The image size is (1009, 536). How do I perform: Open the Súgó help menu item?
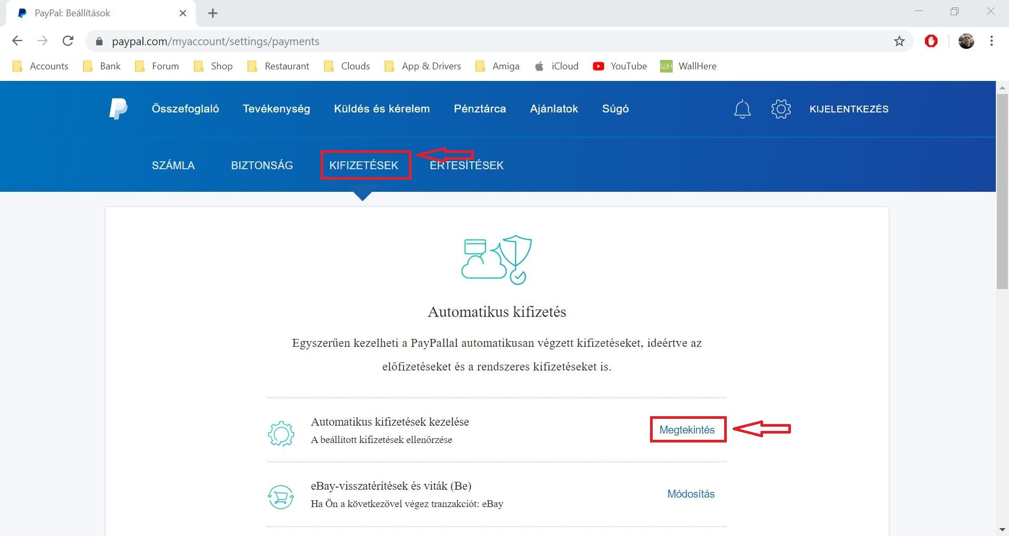615,109
